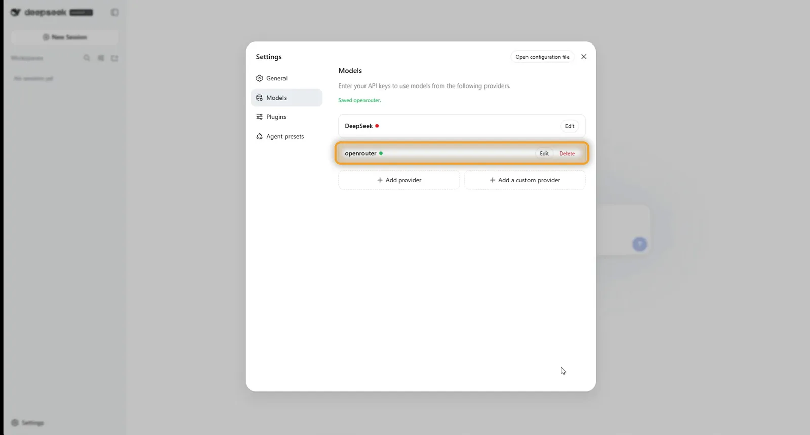Click the green openrouter status dot
Image resolution: width=810 pixels, height=435 pixels.
pos(381,153)
